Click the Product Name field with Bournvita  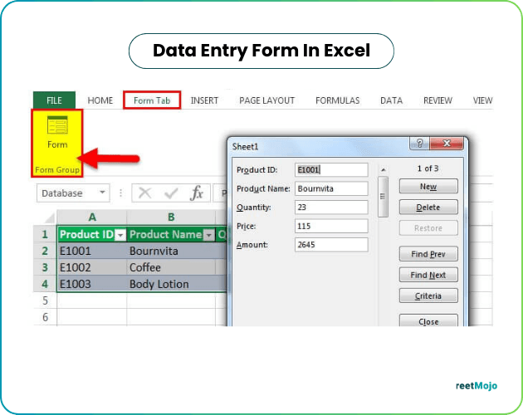point(331,188)
